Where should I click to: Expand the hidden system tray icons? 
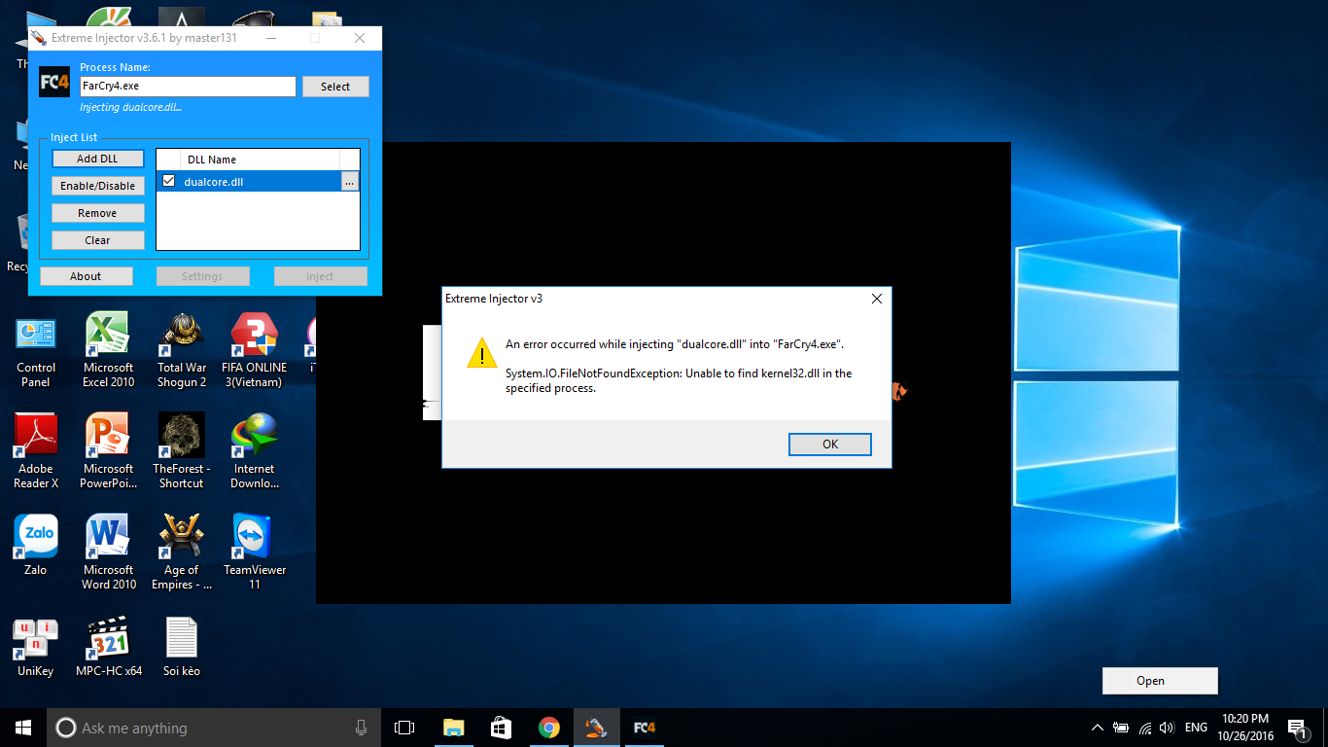[x=1098, y=728]
